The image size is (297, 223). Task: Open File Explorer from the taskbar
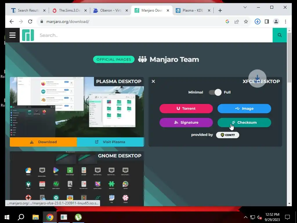tap(35, 217)
